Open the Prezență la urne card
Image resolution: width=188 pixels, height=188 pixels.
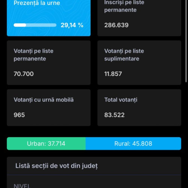pyautogui.click(x=49, y=18)
